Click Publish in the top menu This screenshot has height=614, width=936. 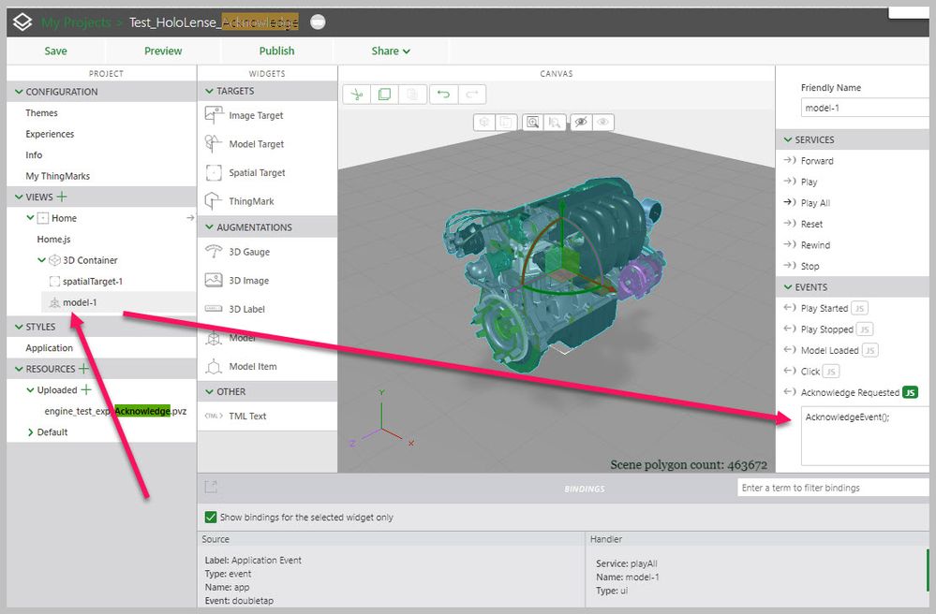coord(276,51)
